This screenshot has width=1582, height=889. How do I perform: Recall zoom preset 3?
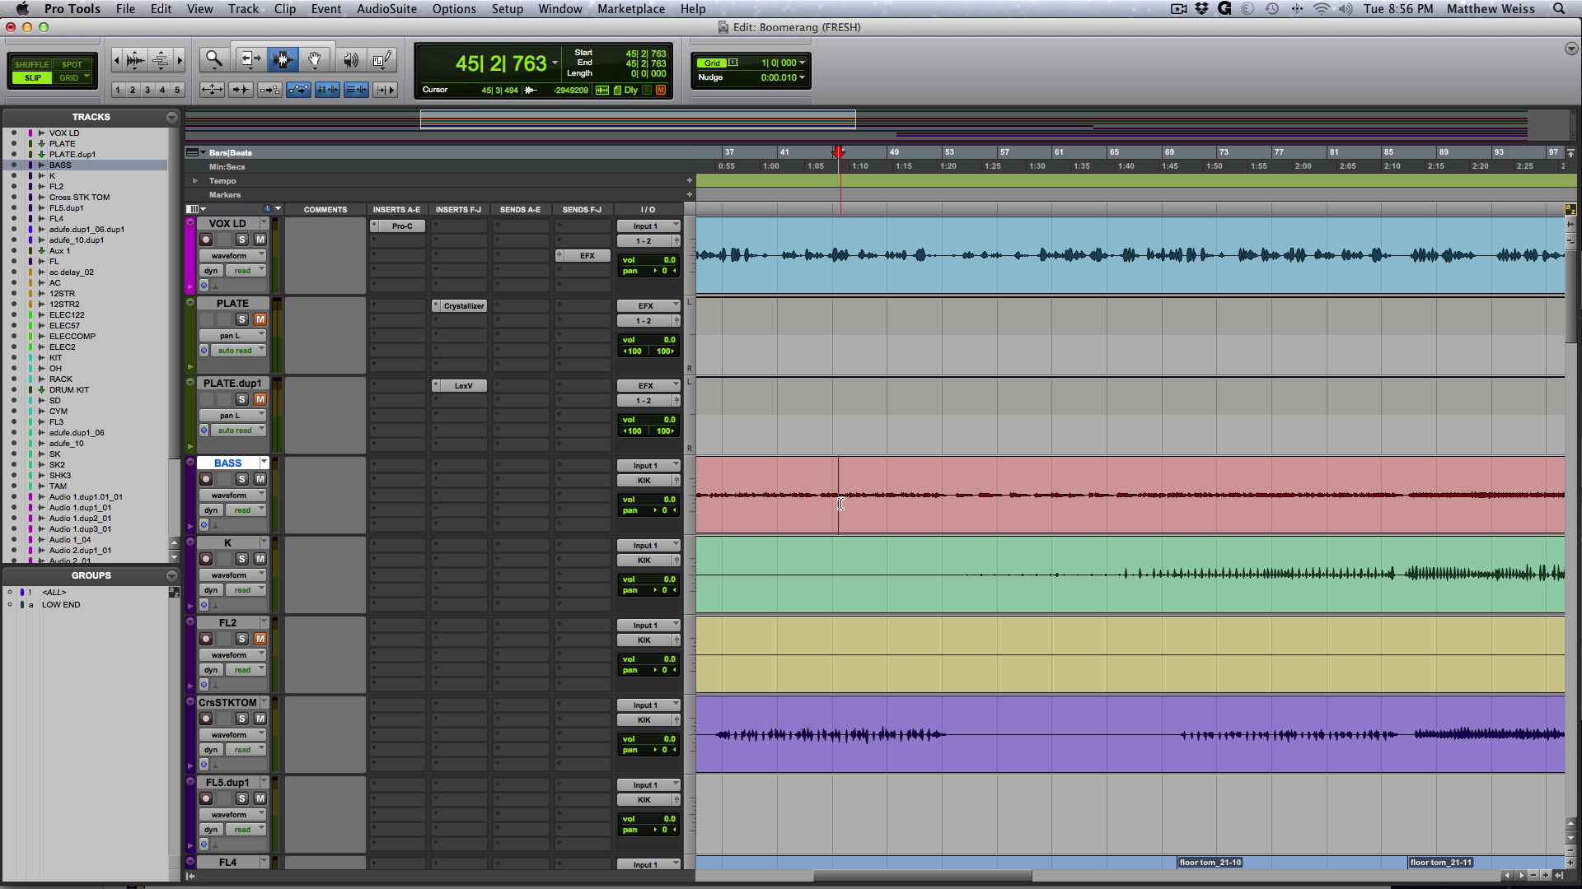[x=147, y=90]
